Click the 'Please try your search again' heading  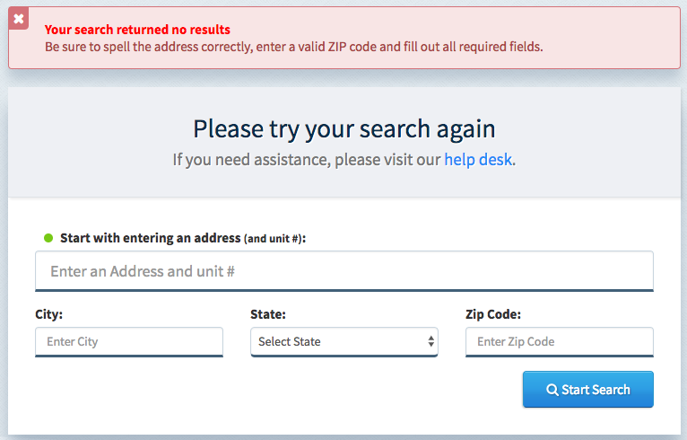(343, 128)
